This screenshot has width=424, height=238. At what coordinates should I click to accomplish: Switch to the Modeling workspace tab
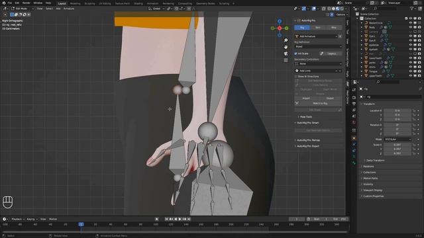coord(75,3)
